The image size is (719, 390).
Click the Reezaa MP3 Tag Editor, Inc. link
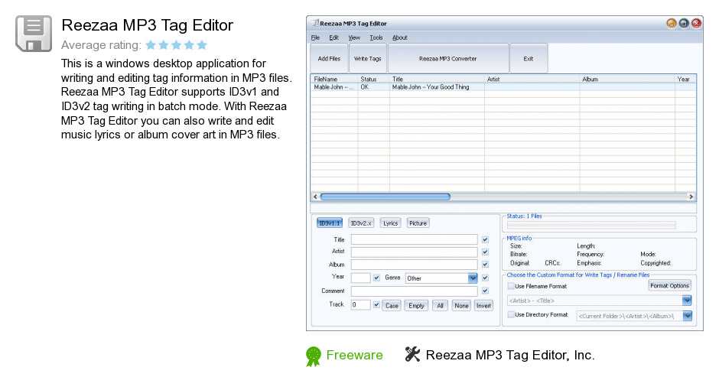coord(510,355)
